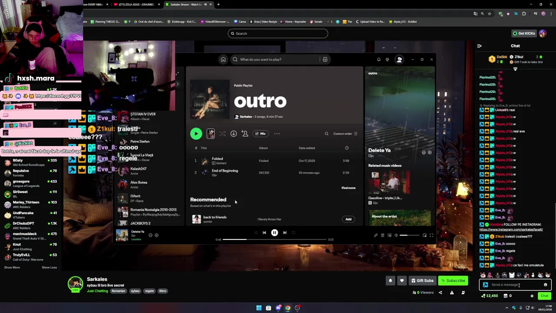Viewport: 556px width, 313px height.
Task: Enter Spotify full screen mode
Action: pos(431,235)
